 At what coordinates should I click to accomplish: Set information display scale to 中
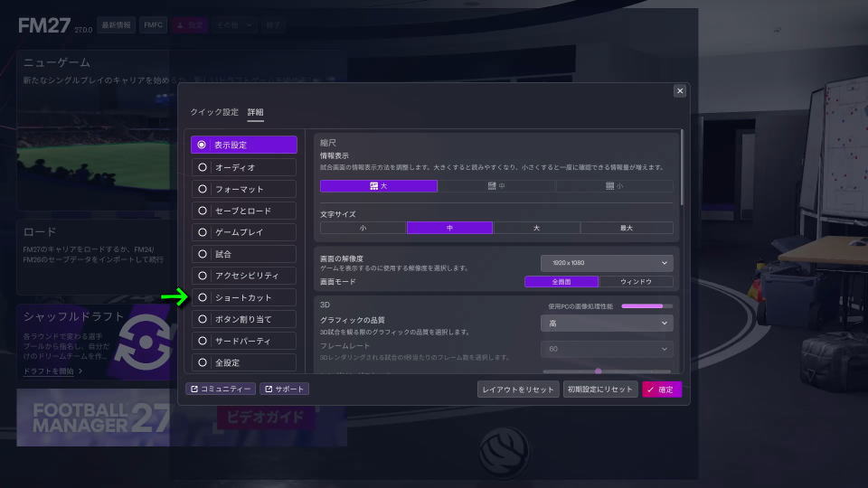coord(496,186)
